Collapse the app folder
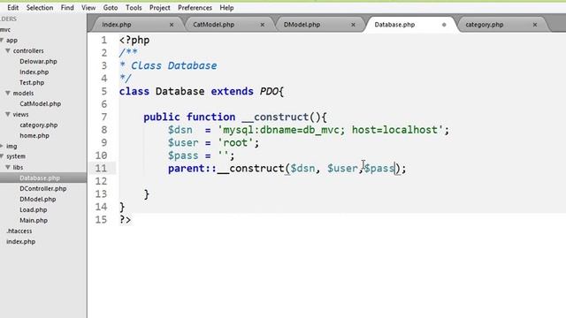The image size is (566, 318). point(2,40)
